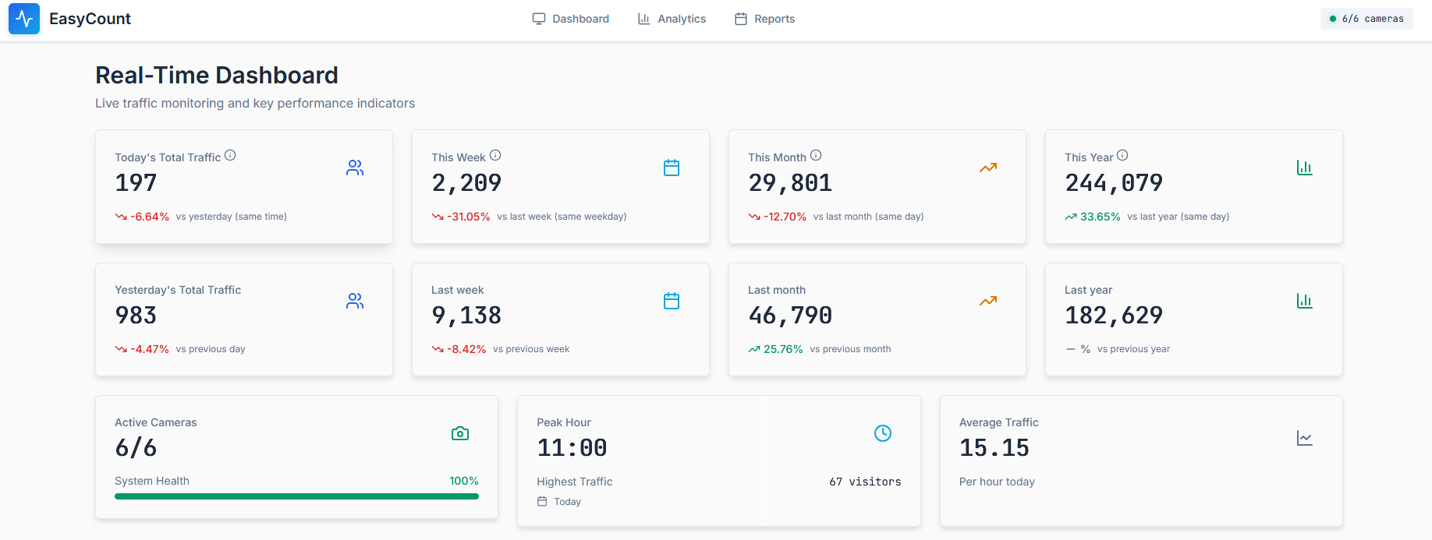Click the EasyCount brand name
Viewport: 1432px width, 540px height.
click(x=90, y=19)
